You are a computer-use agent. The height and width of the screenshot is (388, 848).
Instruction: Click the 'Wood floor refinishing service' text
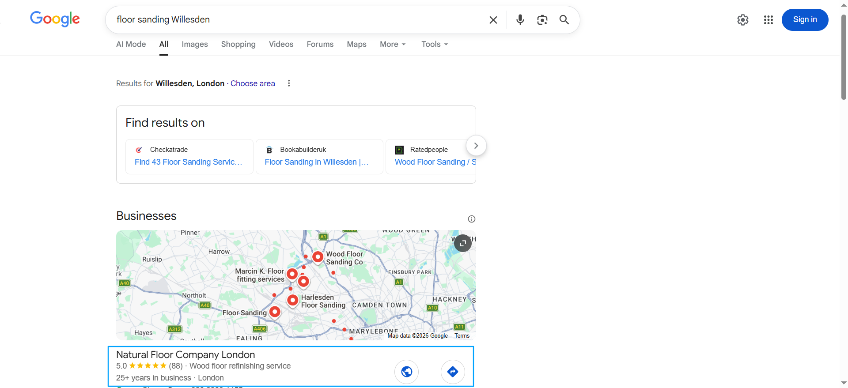240,366
